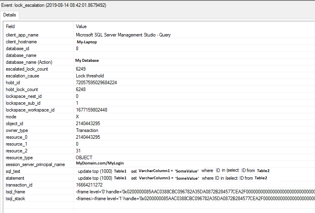Image resolution: width=315 pixels, height=213 pixels.
Task: Select the database_name (Action) field
Action: click(x=29, y=62)
